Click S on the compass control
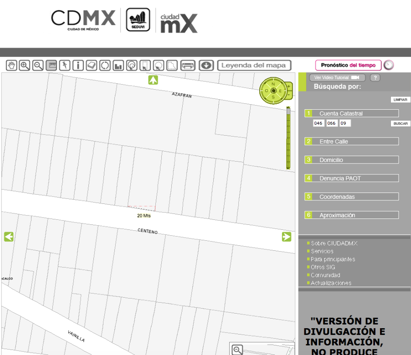 [x=273, y=97]
